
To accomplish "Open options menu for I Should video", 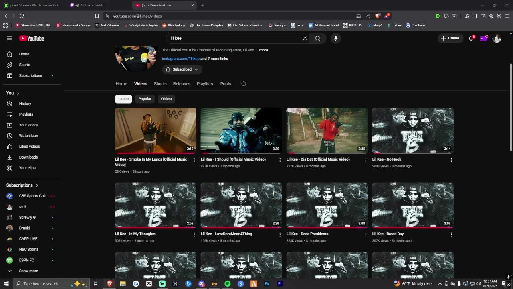I will tap(280, 160).
